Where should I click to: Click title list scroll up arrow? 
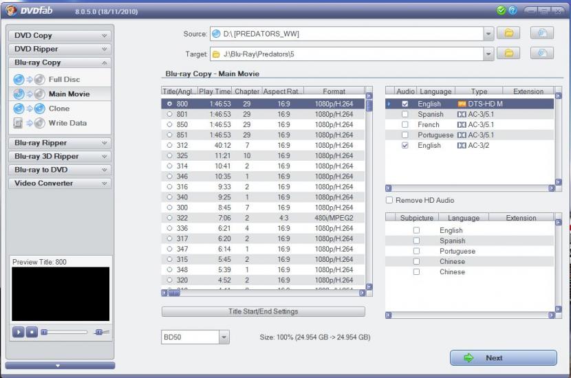point(369,96)
